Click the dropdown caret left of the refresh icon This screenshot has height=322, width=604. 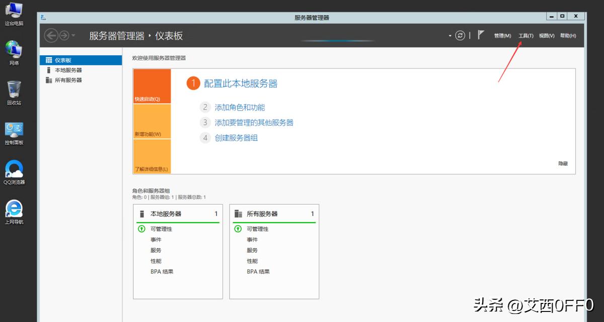[449, 35]
